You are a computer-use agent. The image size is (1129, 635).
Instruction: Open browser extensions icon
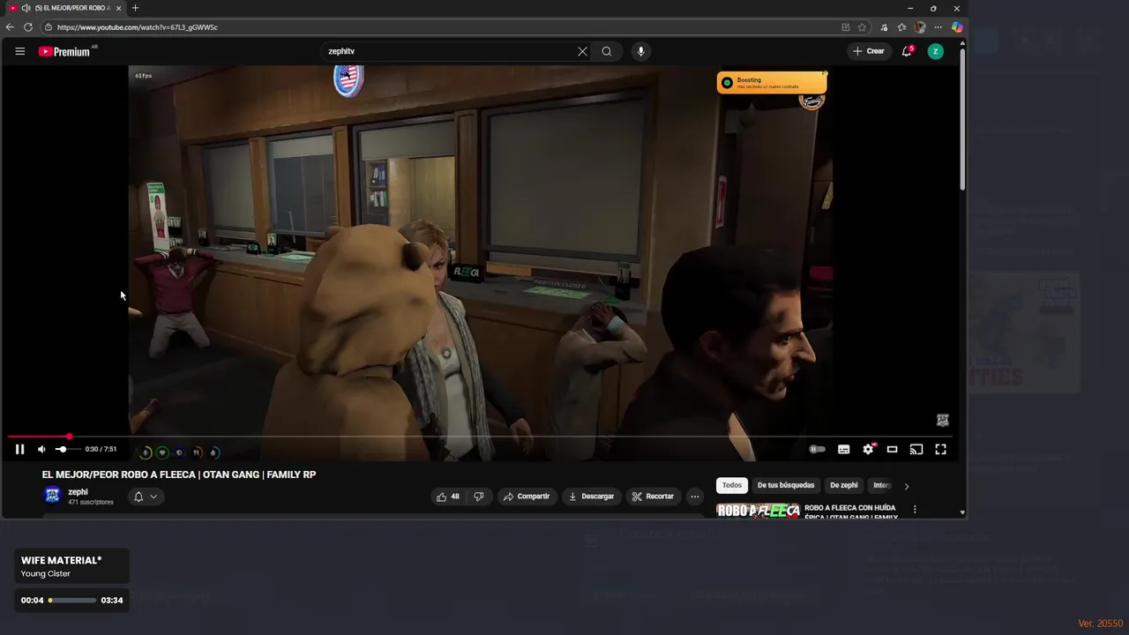pos(884,27)
